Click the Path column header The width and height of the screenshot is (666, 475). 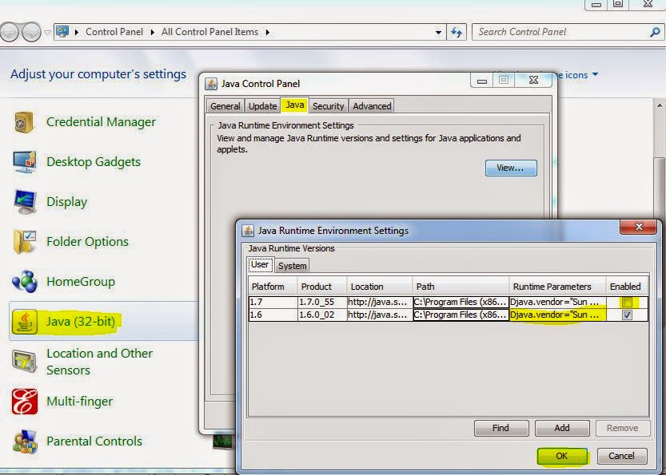(x=461, y=287)
